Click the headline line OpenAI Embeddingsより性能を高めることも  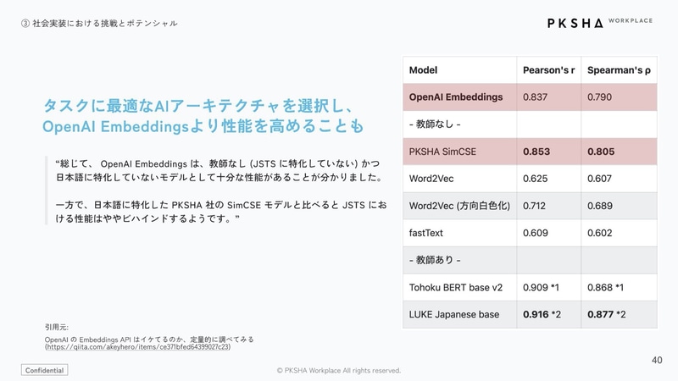click(x=203, y=126)
